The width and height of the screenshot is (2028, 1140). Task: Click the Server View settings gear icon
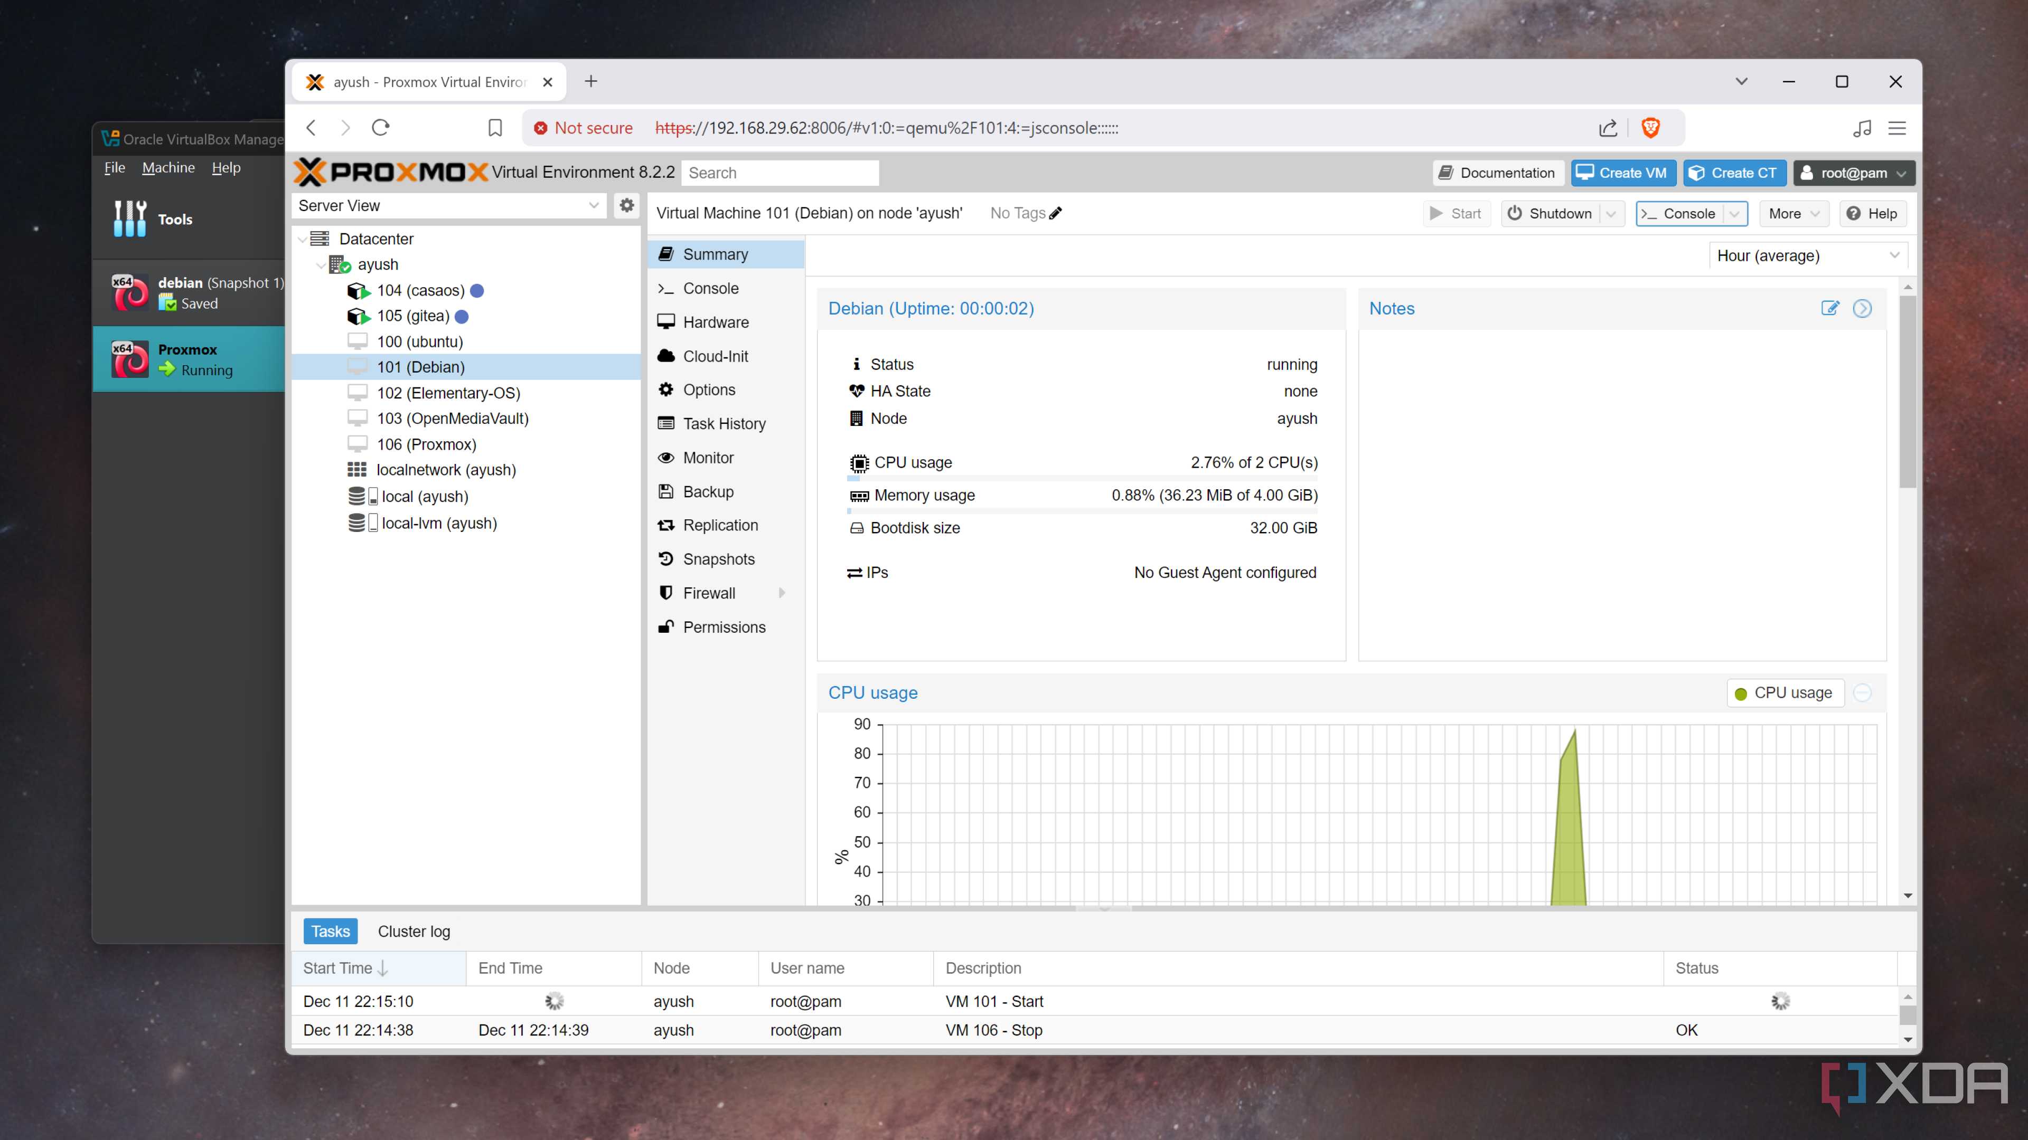[627, 205]
